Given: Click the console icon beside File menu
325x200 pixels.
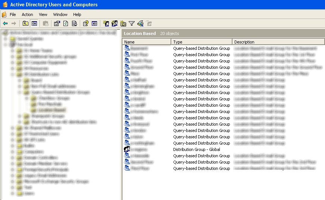Looking at the screenshot, I should 4,14.
